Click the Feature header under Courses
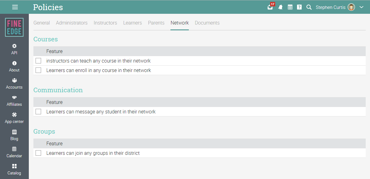The height and width of the screenshot is (179, 370). coord(54,51)
